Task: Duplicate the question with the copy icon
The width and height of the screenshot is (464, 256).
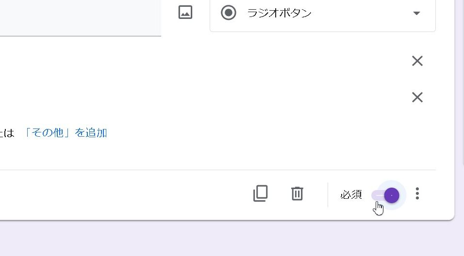Action: tap(261, 194)
